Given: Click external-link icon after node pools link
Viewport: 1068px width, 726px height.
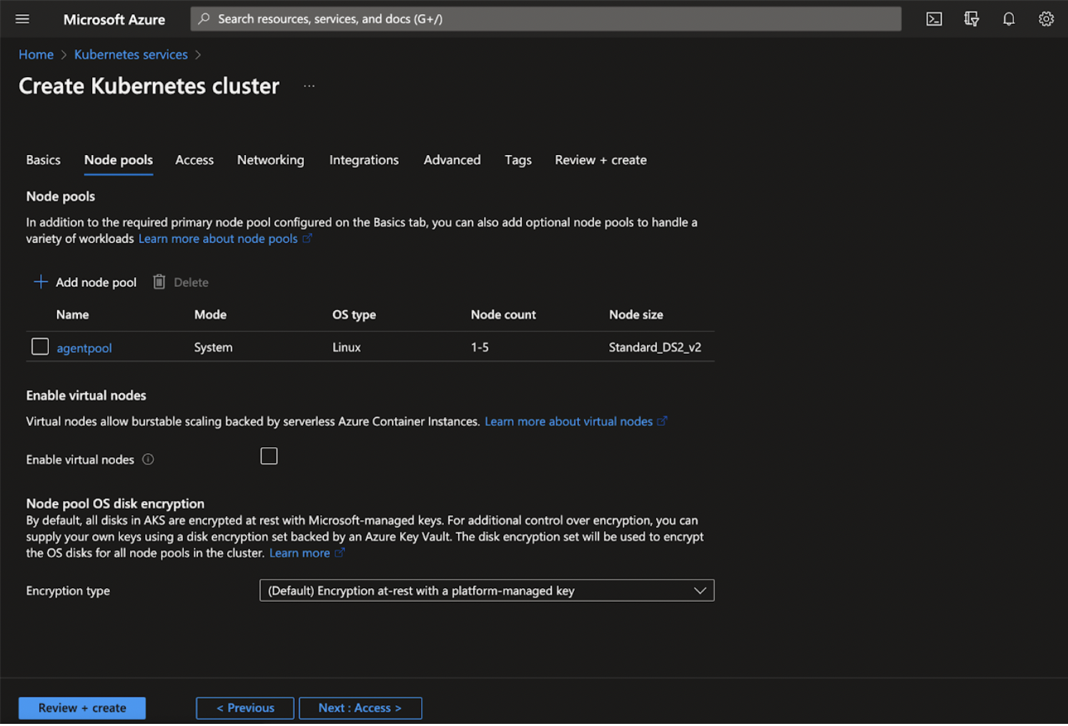Looking at the screenshot, I should [307, 239].
